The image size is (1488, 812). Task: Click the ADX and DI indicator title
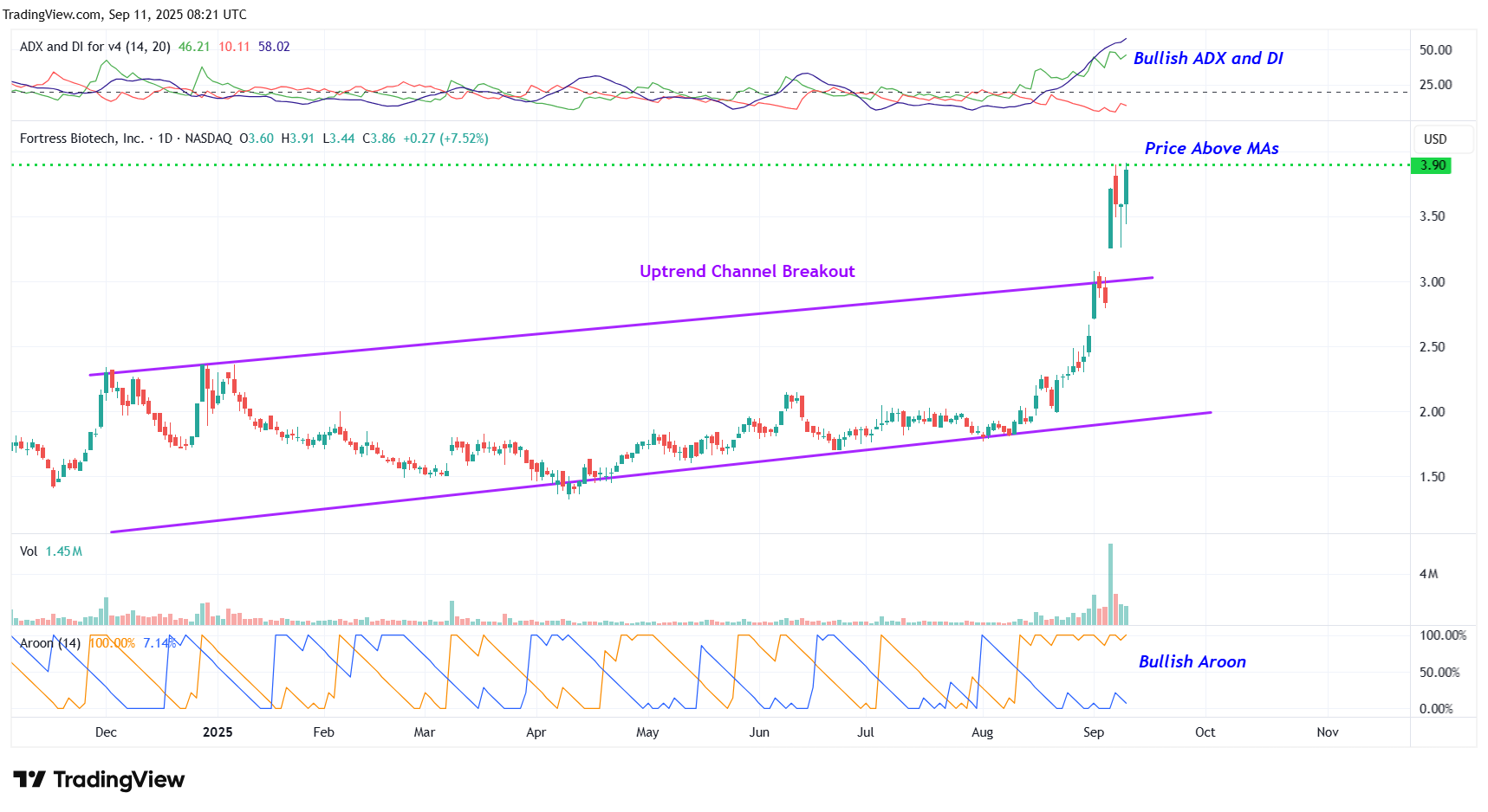tap(95, 47)
